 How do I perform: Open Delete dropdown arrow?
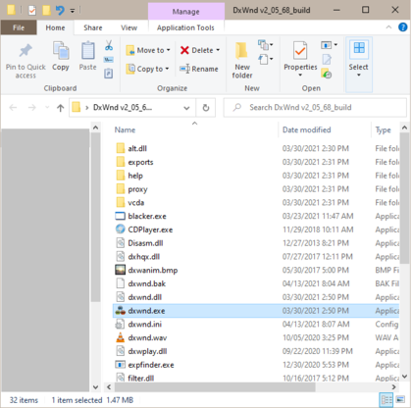click(x=218, y=50)
